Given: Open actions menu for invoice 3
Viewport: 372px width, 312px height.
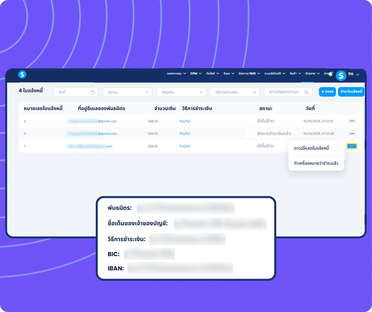Looking at the screenshot, I should pyautogui.click(x=352, y=133).
